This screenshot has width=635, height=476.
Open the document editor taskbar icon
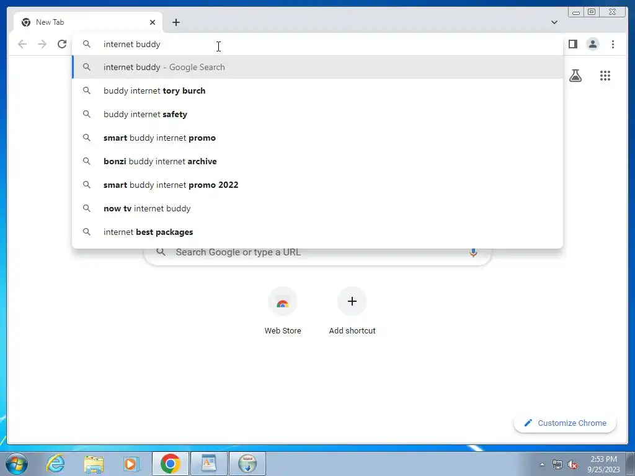(x=208, y=464)
